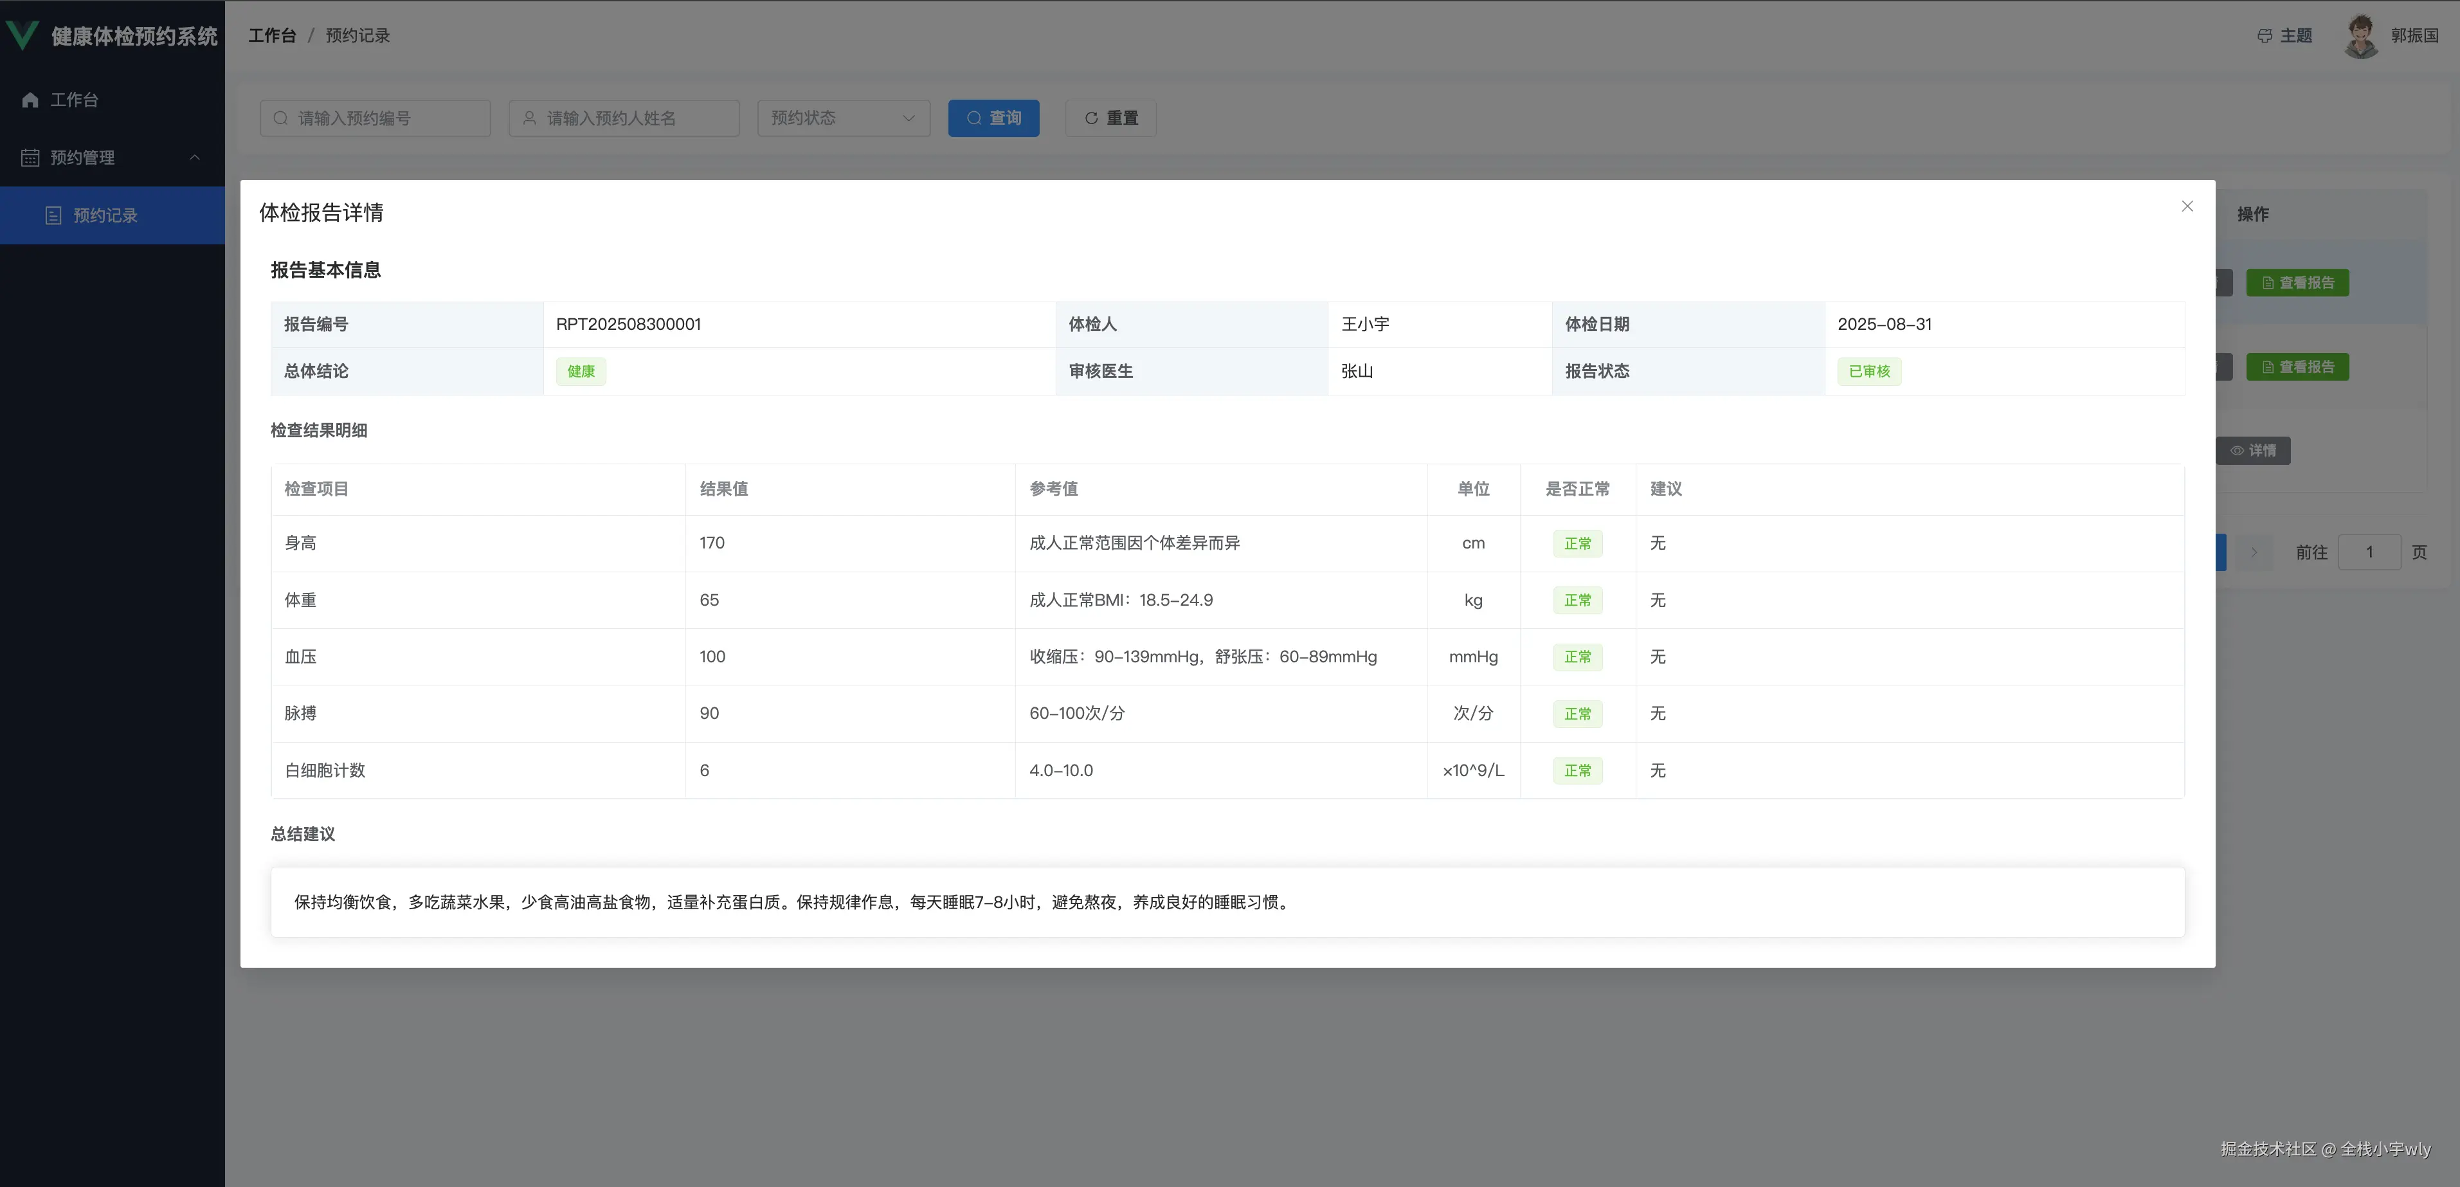Open the 郭振国 user avatar
The width and height of the screenshot is (2460, 1187).
pos(2361,36)
